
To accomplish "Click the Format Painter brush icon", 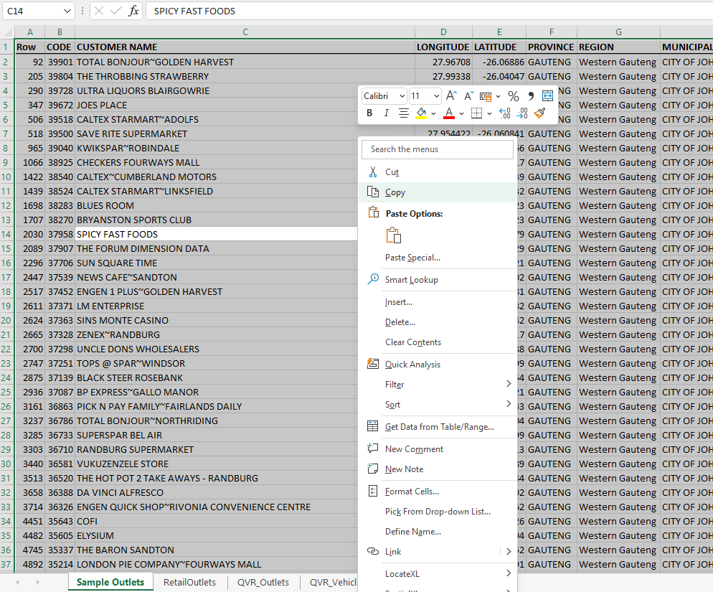I will 539,113.
